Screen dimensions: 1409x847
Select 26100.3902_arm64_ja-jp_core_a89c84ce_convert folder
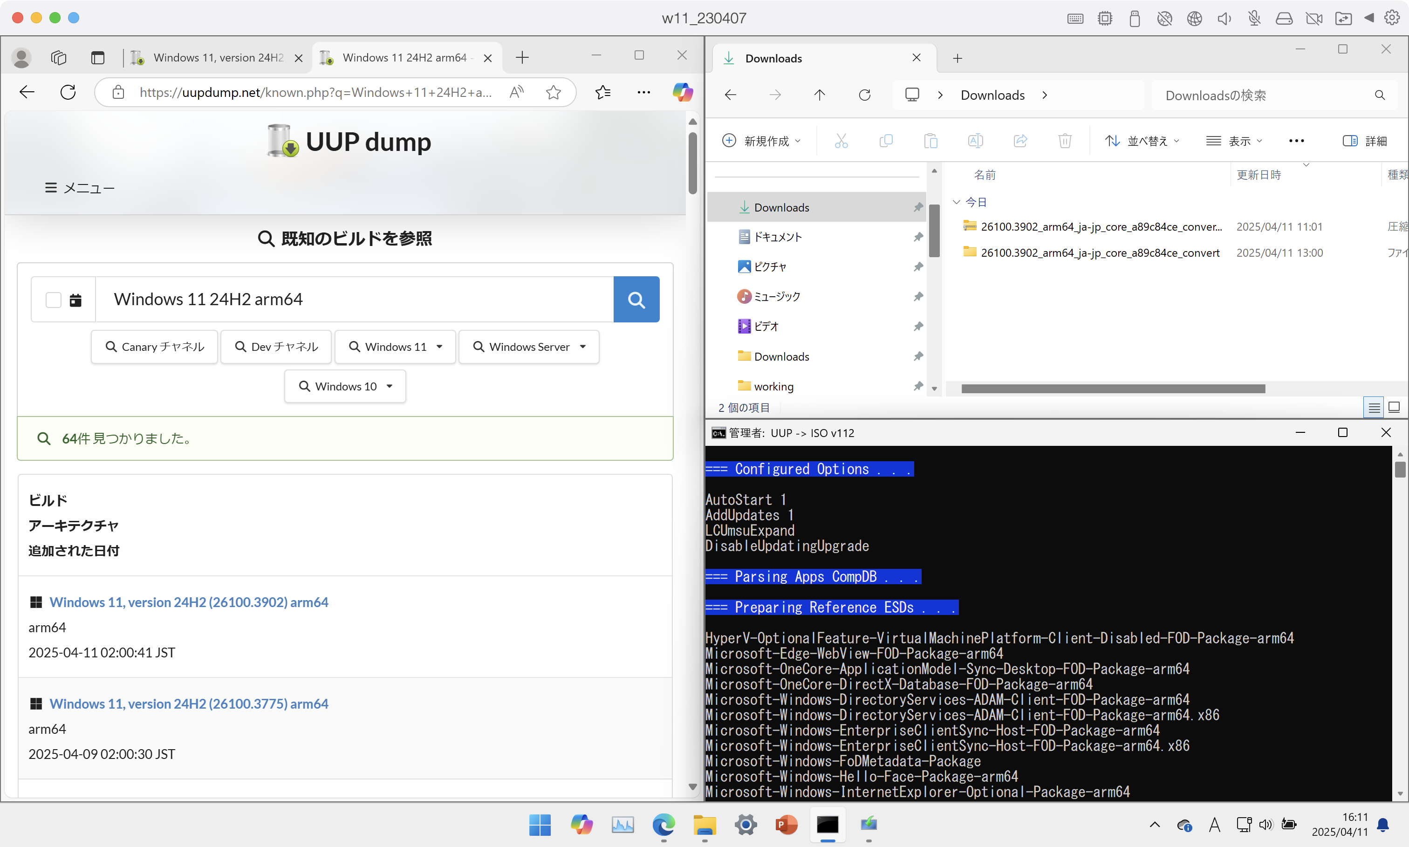[x=1100, y=252]
